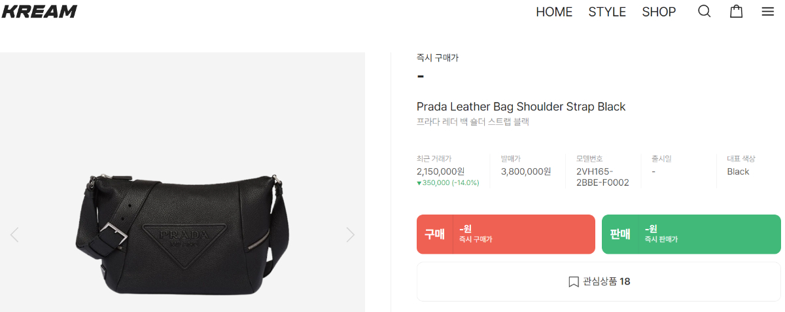The height and width of the screenshot is (312, 785).
Task: Save item with 관심상품 18 button
Action: click(x=599, y=282)
